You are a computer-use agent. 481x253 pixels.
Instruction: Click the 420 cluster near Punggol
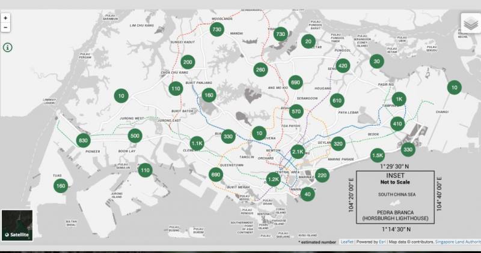coord(343,65)
